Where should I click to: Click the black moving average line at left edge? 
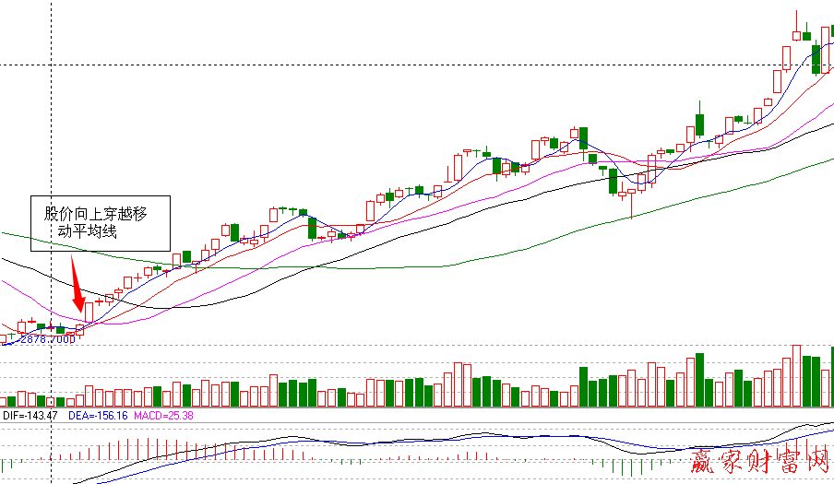point(6,262)
